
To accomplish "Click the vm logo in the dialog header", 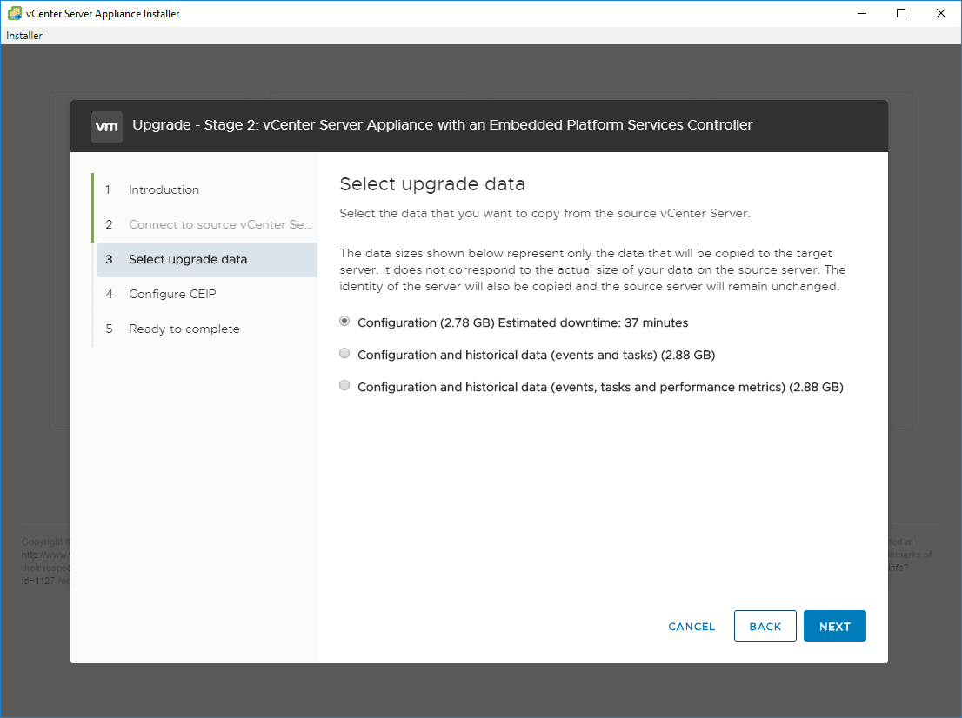I will pyautogui.click(x=107, y=126).
